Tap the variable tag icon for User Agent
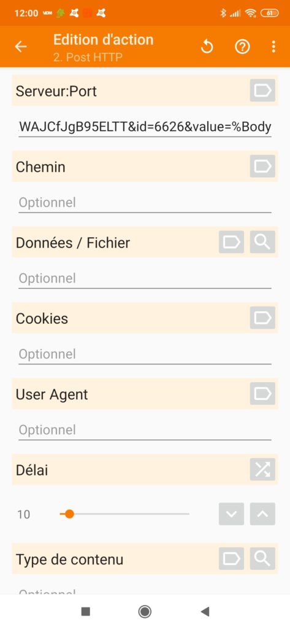Screen dimensions: 290x629 pos(263,394)
